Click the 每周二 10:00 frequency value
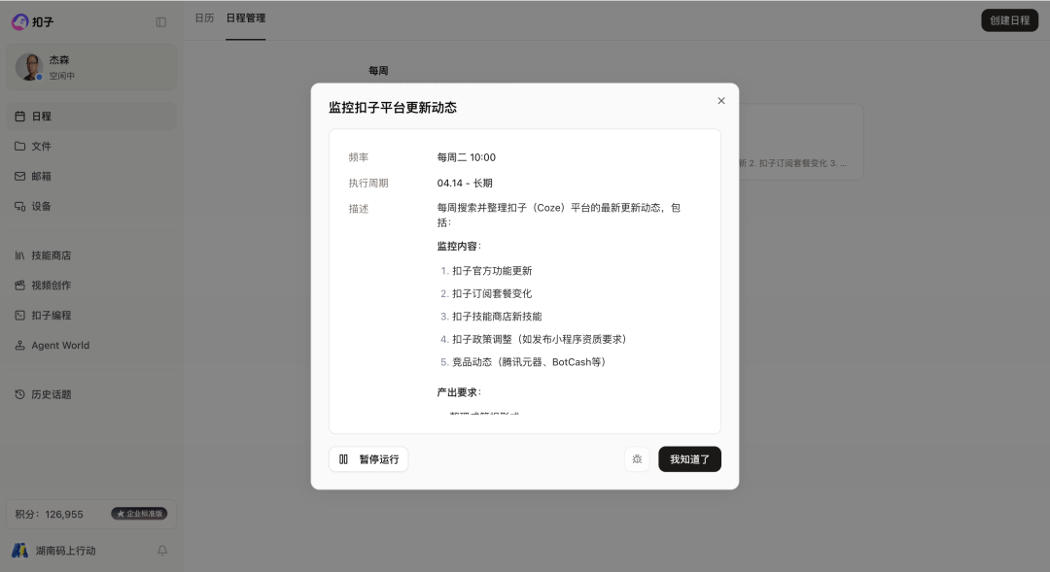1050x572 pixels. click(466, 157)
